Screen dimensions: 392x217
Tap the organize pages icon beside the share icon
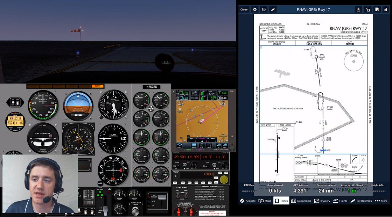click(x=367, y=9)
